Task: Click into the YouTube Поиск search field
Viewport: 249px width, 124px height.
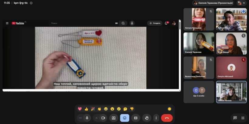Action: (82, 23)
